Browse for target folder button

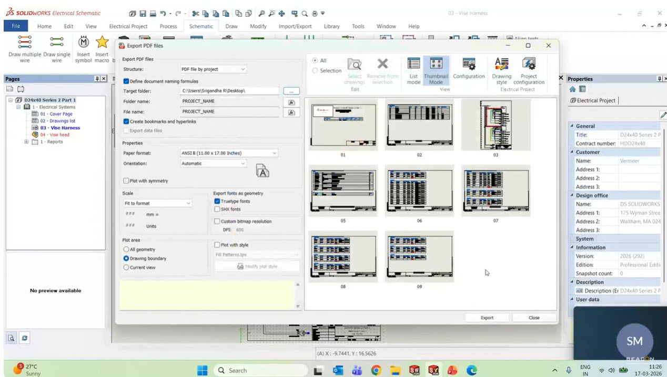(291, 91)
